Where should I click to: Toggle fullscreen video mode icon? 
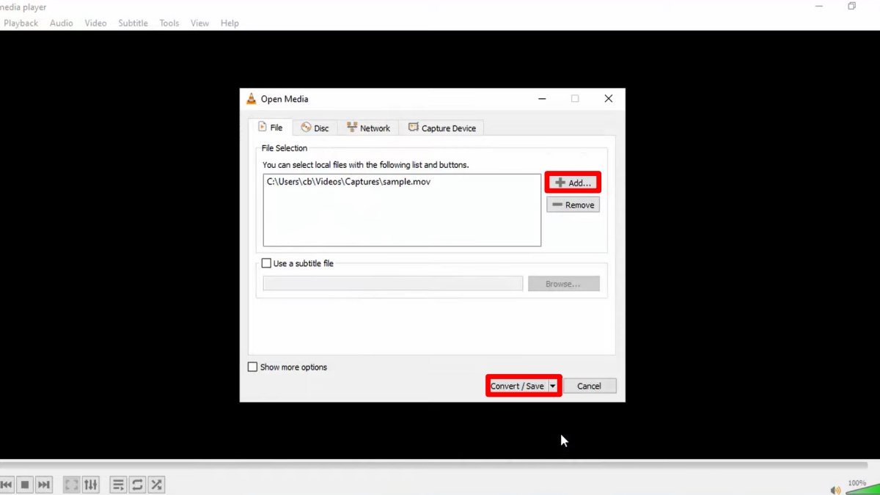71,485
